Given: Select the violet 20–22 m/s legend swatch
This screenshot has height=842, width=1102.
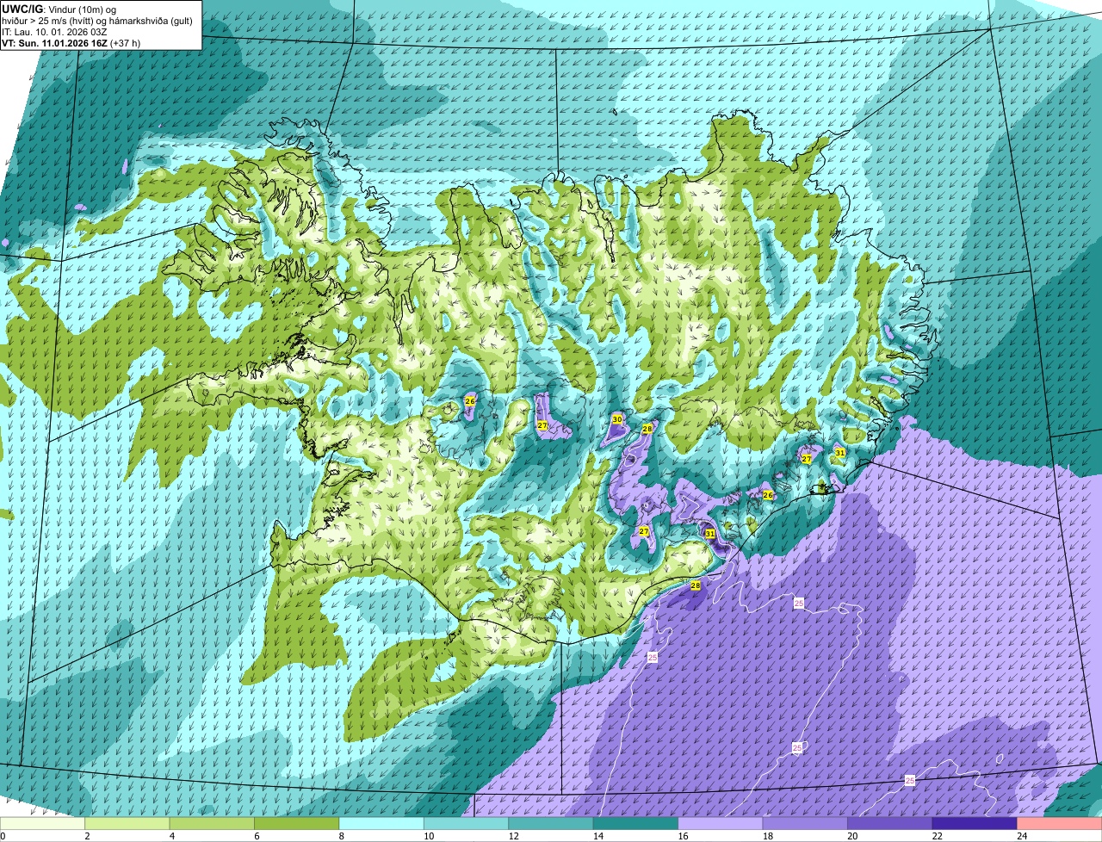Looking at the screenshot, I should (890, 823).
